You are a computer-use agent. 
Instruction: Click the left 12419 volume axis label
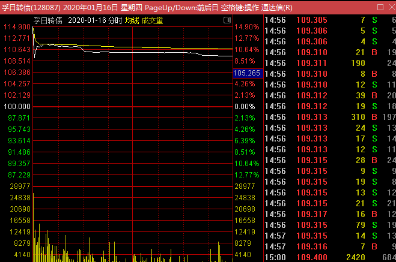tap(20, 232)
